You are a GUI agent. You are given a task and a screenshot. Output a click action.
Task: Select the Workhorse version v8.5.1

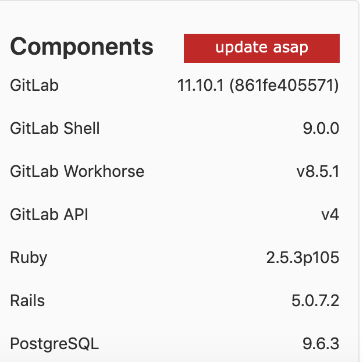tap(318, 171)
